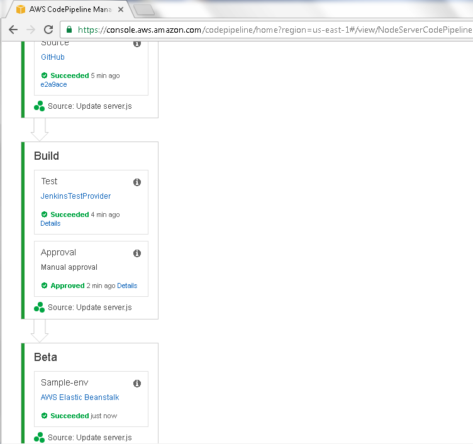Open Details under Test Succeeded status
473x444 pixels.
[50, 223]
